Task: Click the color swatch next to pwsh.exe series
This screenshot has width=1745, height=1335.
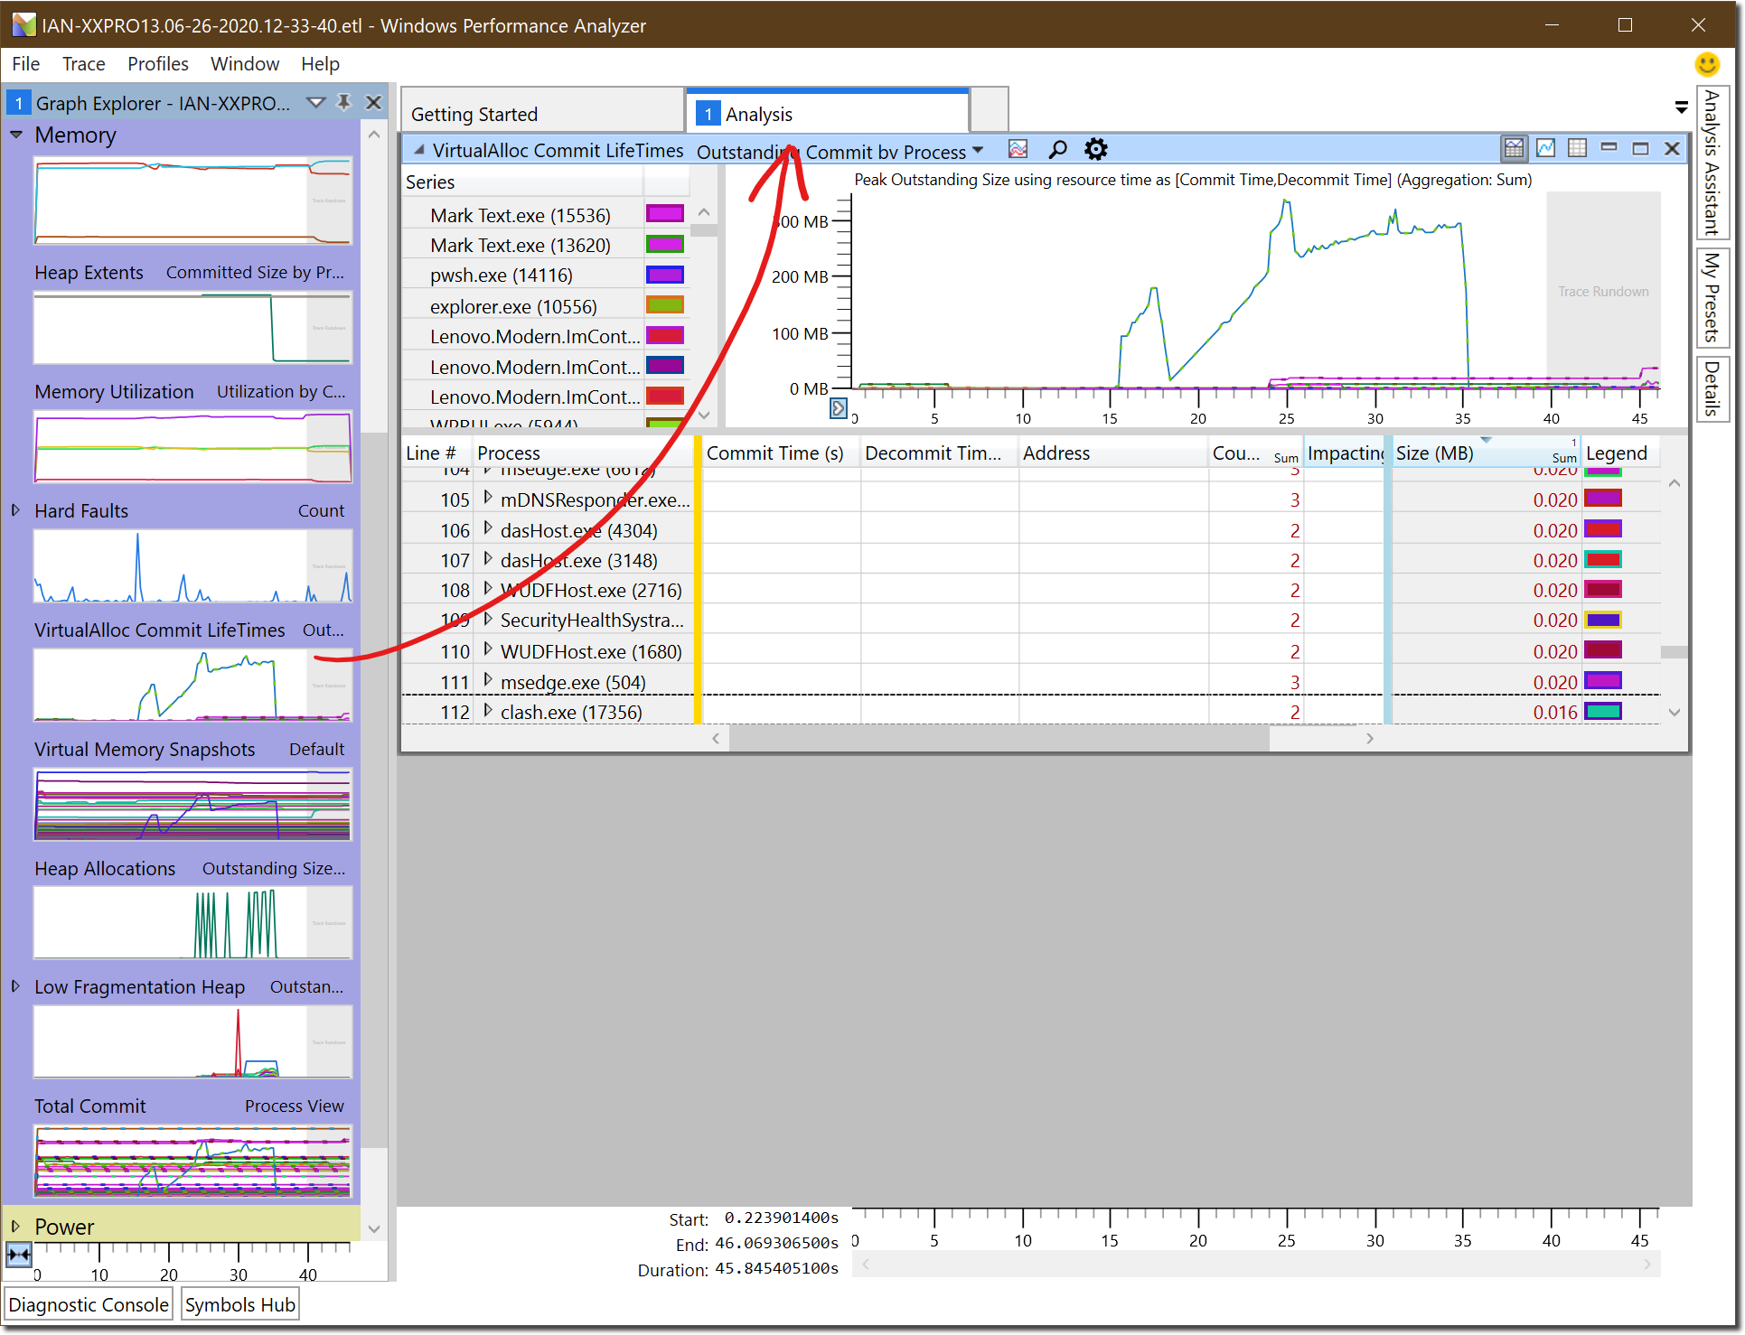Action: point(665,275)
